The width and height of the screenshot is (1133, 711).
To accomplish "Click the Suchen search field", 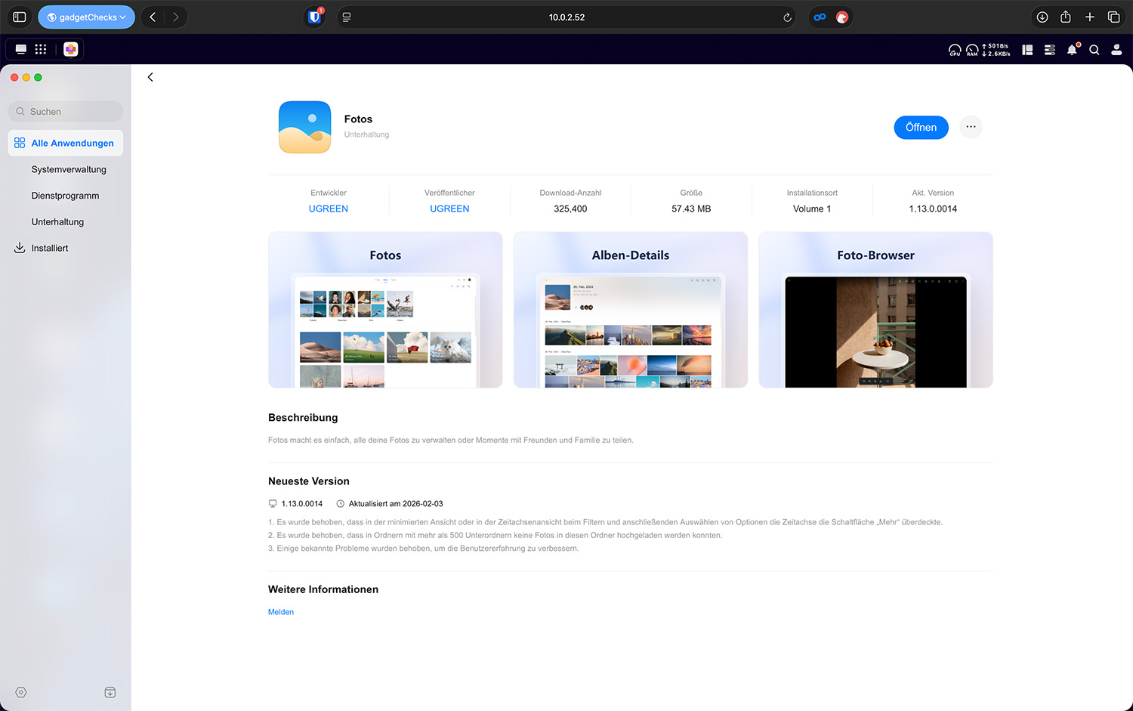I will pos(66,112).
